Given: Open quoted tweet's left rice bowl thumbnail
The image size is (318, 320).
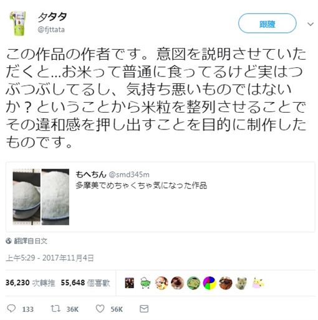Looking at the screenshot, I should point(26,197).
